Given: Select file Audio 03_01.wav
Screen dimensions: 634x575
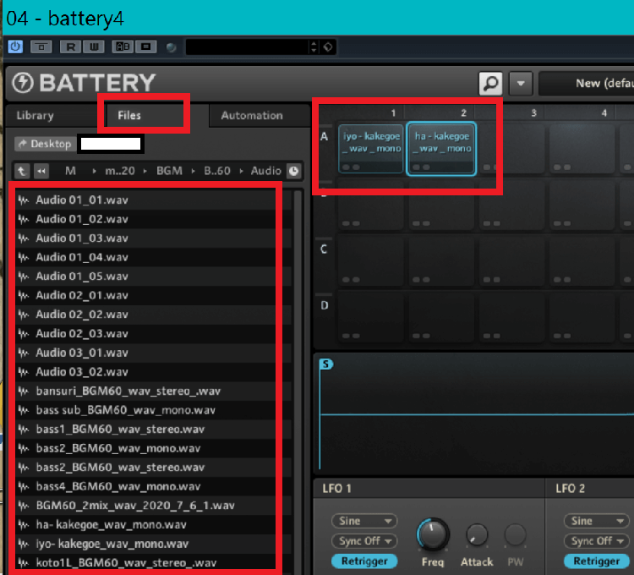Looking at the screenshot, I should 154,353.
